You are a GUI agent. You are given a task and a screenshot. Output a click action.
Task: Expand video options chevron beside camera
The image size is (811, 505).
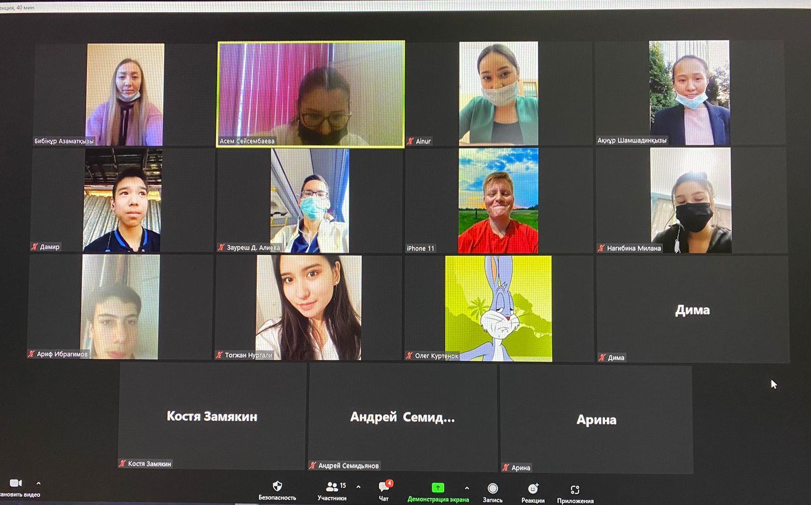39,484
